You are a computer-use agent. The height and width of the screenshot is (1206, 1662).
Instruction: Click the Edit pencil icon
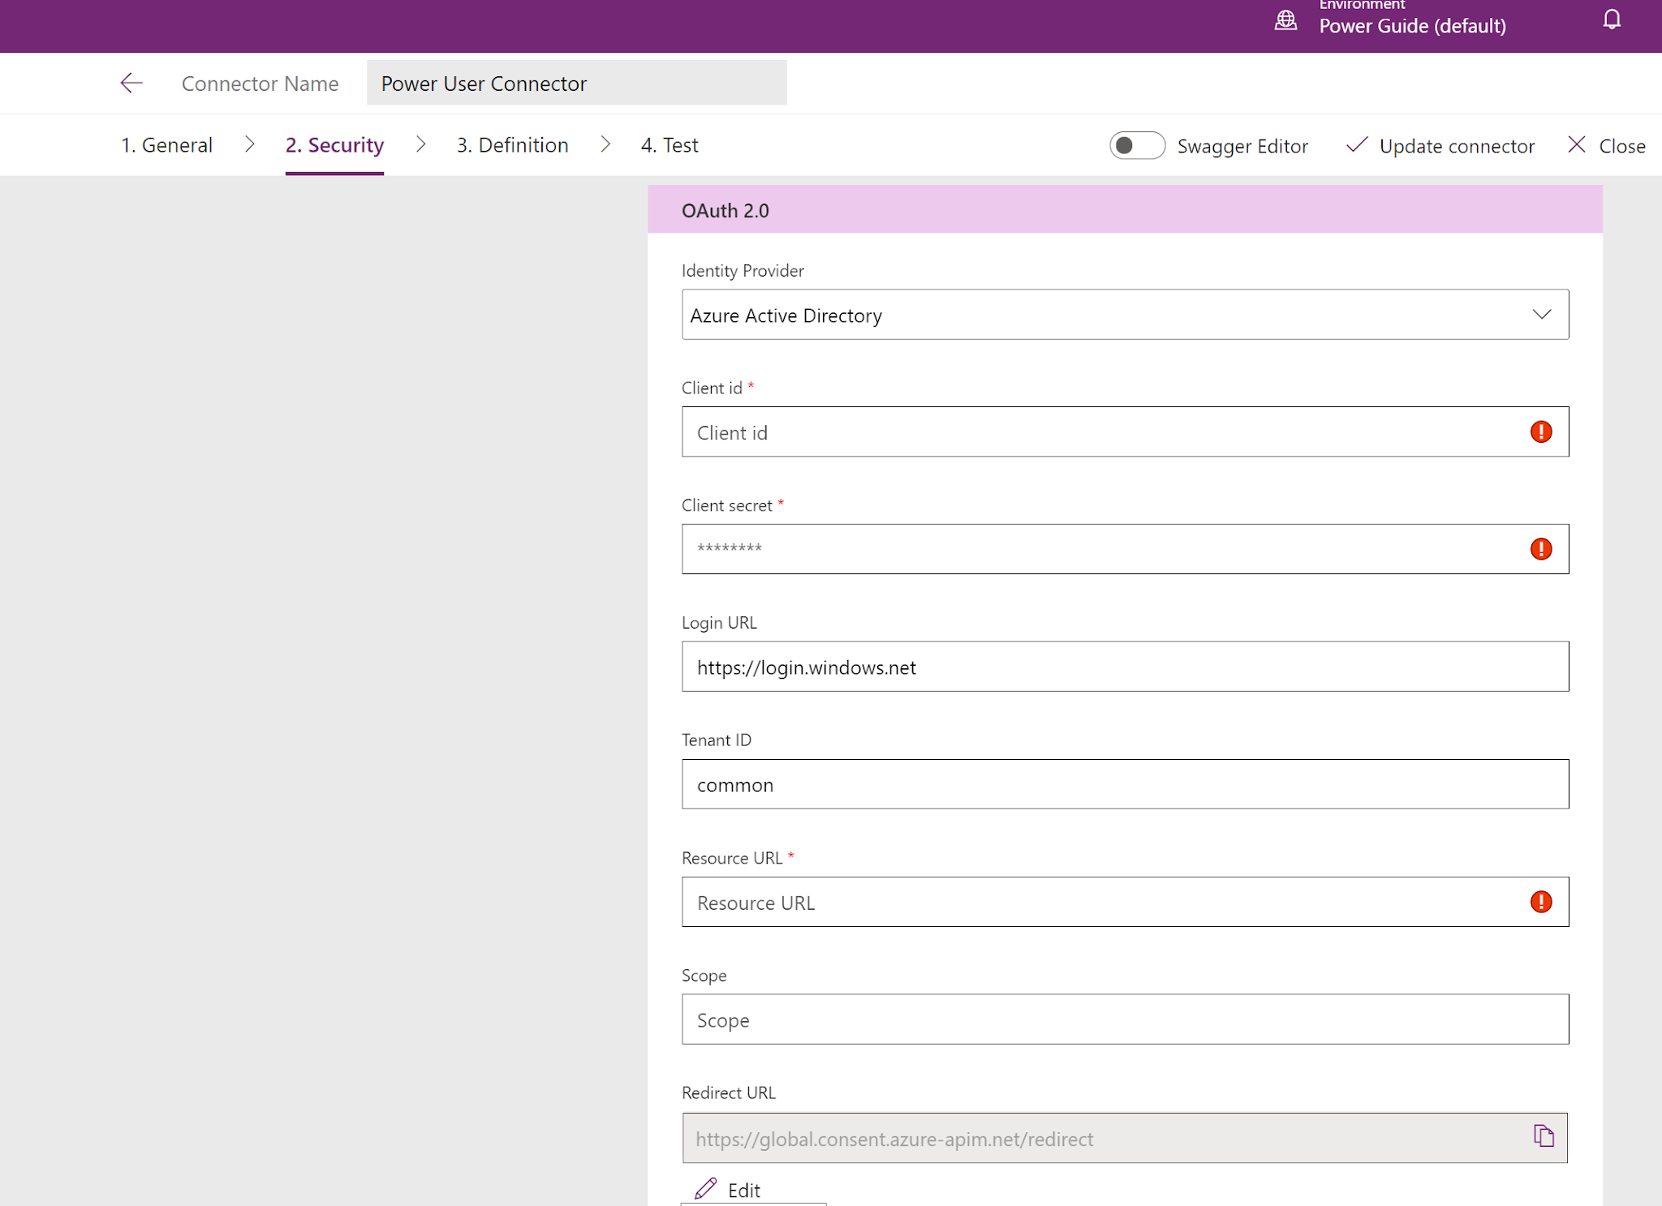coord(706,1188)
